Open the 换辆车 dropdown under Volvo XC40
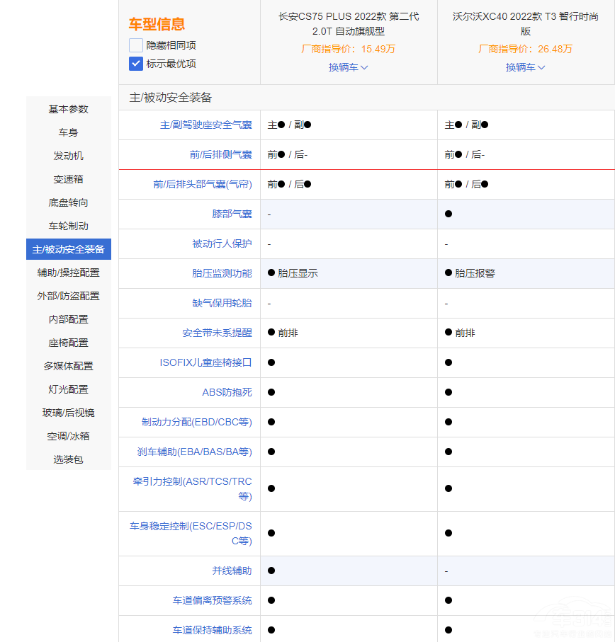 [525, 67]
